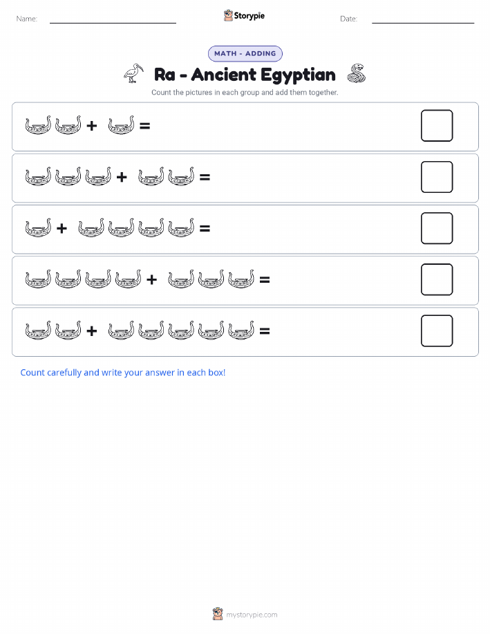
Task: Click the ibis bird icon beside title
Action: 134,73
